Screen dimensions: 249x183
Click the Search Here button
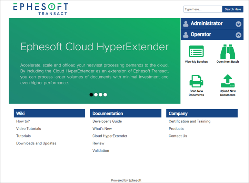233,9
